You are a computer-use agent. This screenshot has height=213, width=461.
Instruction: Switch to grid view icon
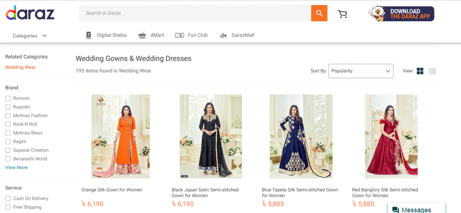pyautogui.click(x=420, y=71)
